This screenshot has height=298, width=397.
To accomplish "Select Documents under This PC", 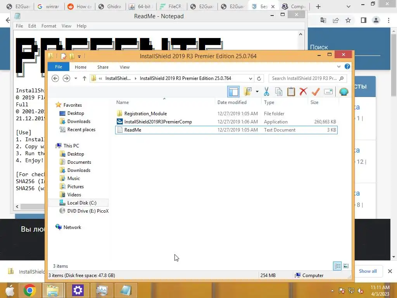I will (79, 162).
